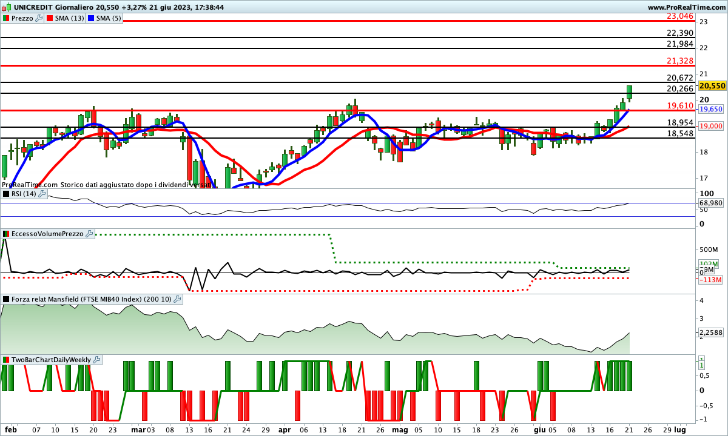Viewport: 728px width, 436px height.
Task: Click the red -113M volume value tag
Action: click(710, 280)
